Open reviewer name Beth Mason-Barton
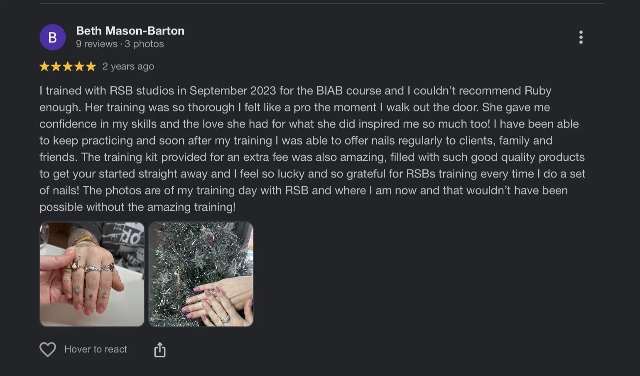Image resolution: width=640 pixels, height=376 pixels. [130, 31]
